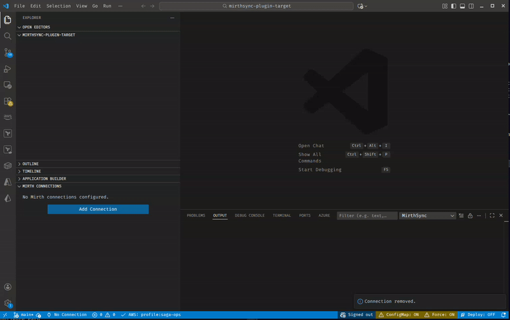Viewport: 510px width, 320px height.
Task: Open the Go menu
Action: pyautogui.click(x=95, y=6)
